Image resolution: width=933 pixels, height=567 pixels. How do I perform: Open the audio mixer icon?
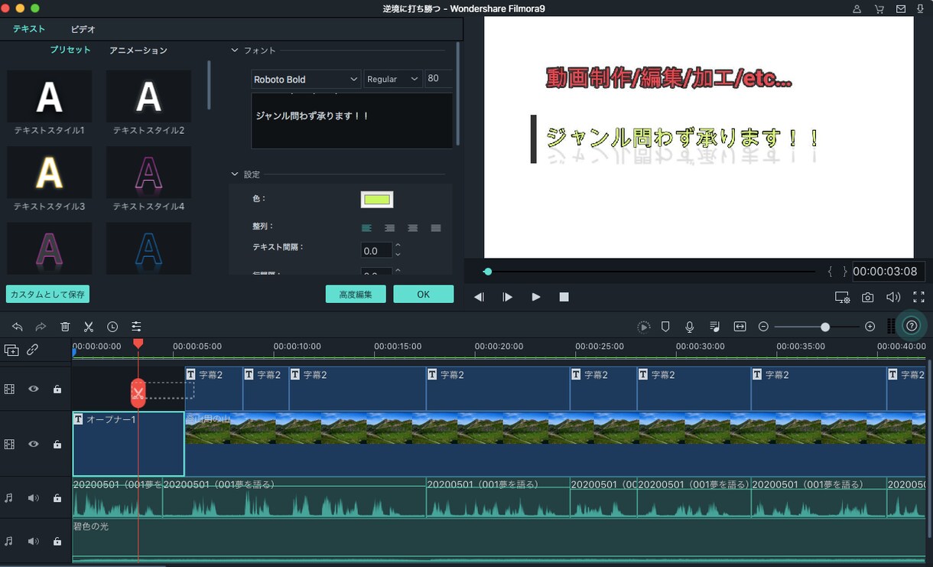pos(714,327)
